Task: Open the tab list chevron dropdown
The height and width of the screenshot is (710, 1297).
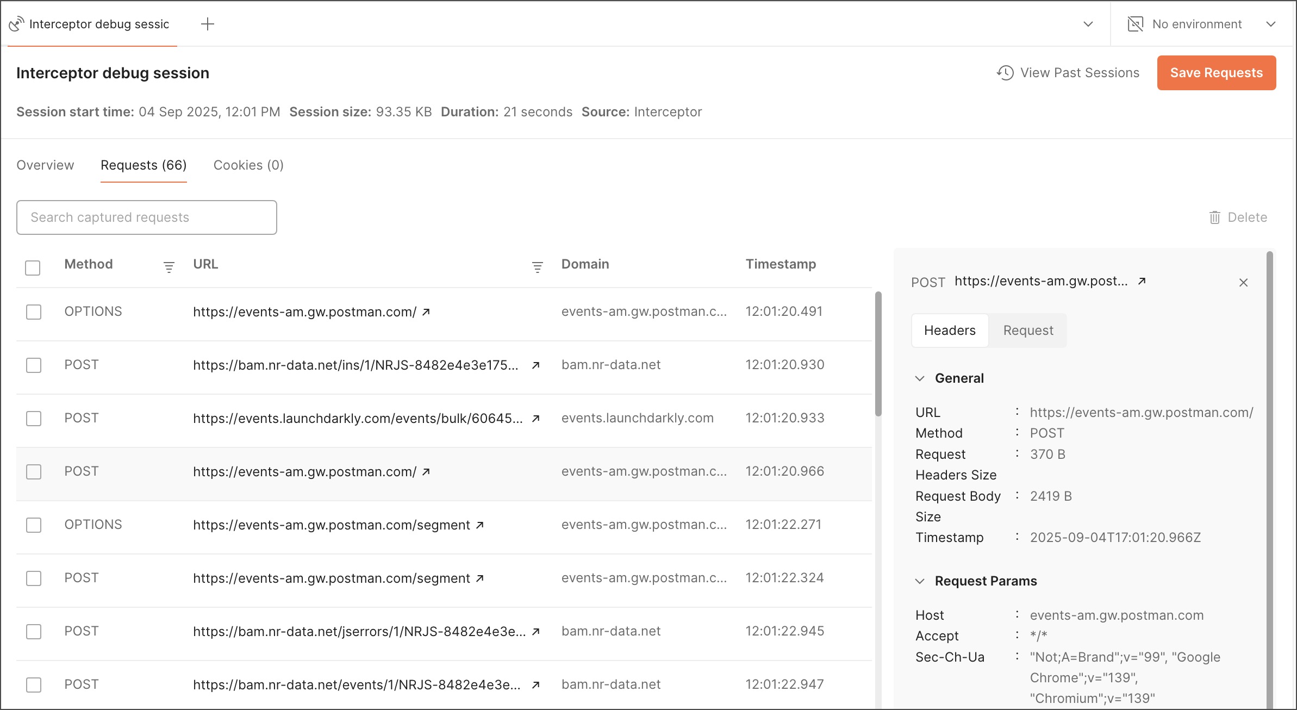Action: click(x=1088, y=24)
